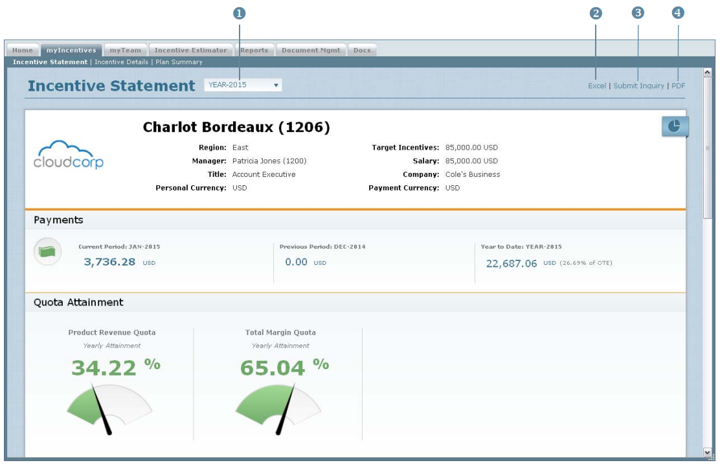Screen dimensions: 720x465
Task: Select the myIncentives tab
Action: pos(71,50)
